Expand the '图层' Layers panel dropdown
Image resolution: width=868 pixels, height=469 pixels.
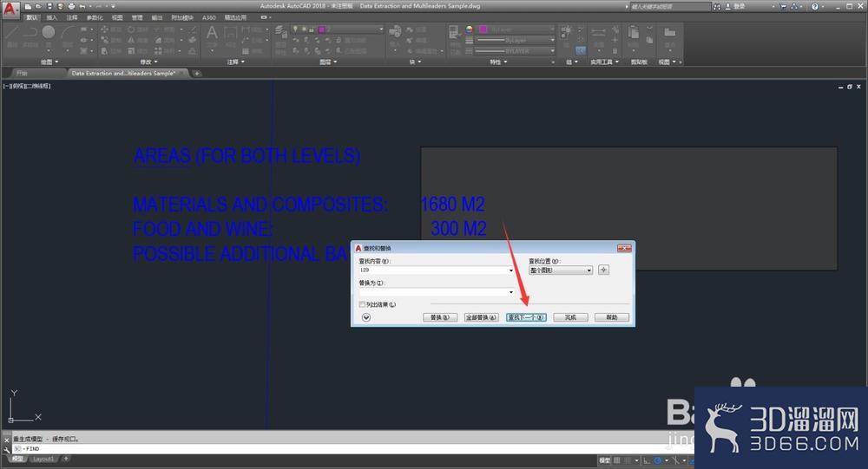coord(328,62)
